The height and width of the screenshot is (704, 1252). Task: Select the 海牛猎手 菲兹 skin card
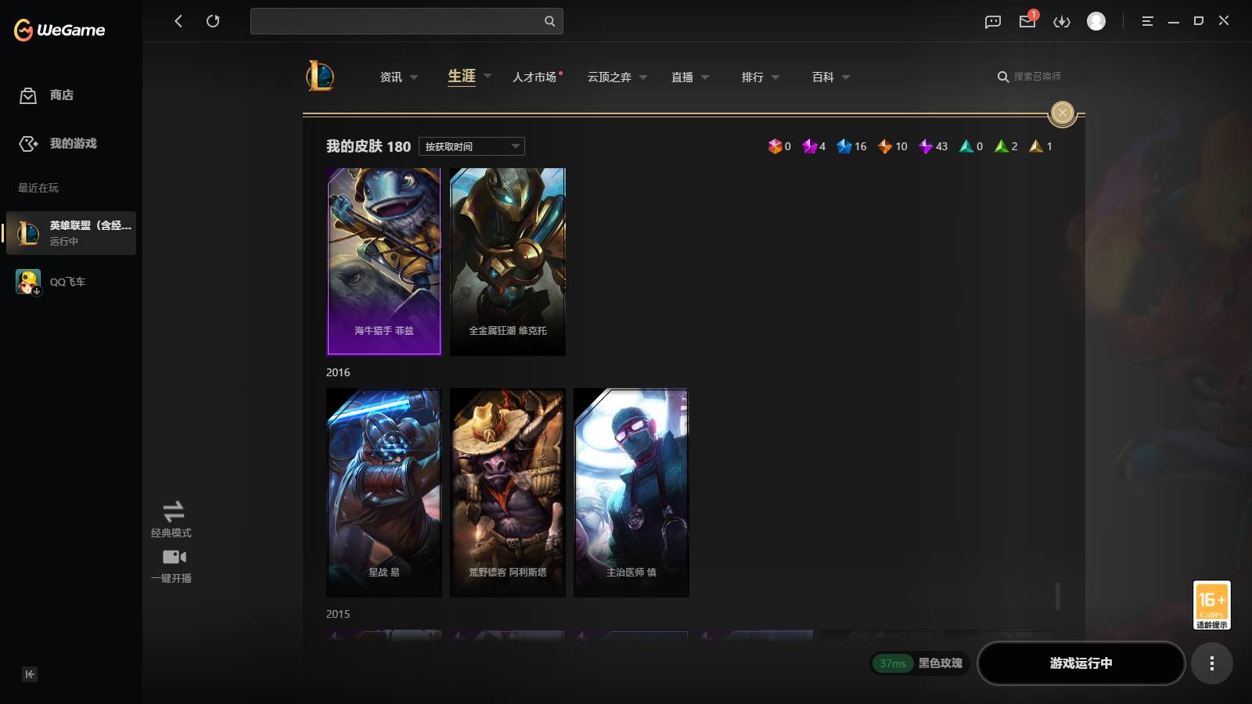tap(384, 261)
